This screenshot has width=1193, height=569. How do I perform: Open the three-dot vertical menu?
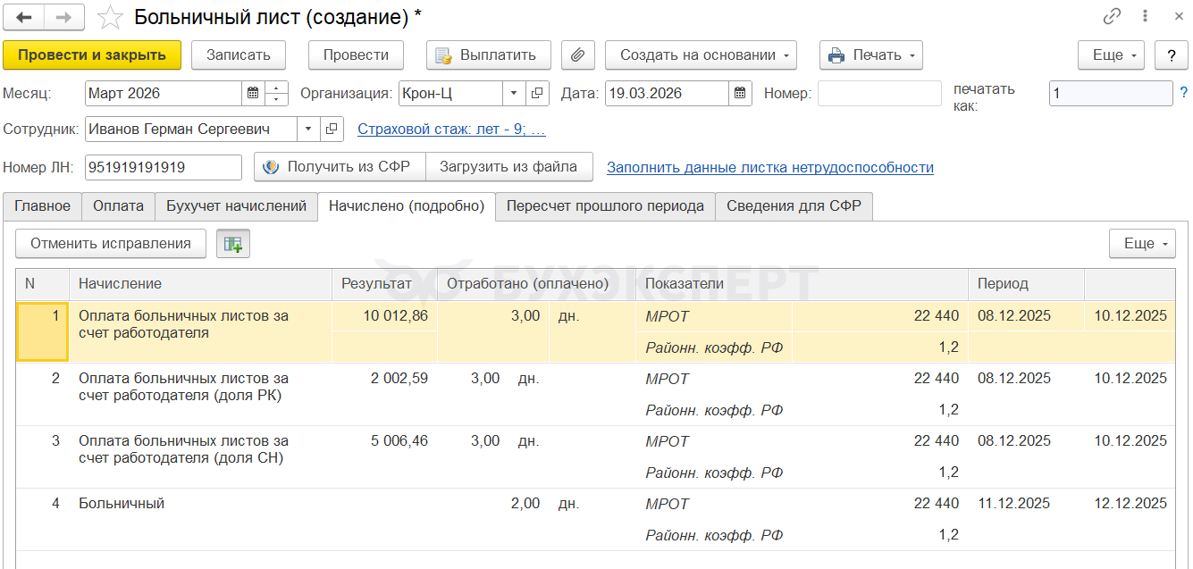pos(1145,16)
